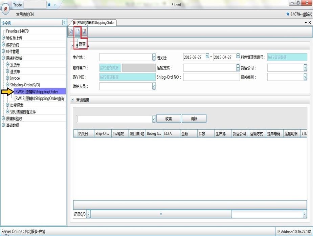Click the favorites star next to Tcode
313x236 pixels.
pos(49,5)
